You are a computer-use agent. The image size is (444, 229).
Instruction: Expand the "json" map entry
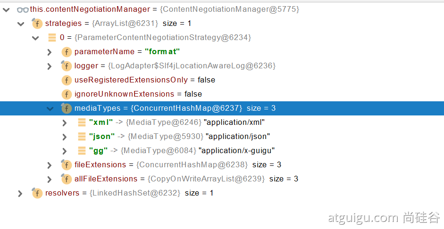(x=65, y=137)
